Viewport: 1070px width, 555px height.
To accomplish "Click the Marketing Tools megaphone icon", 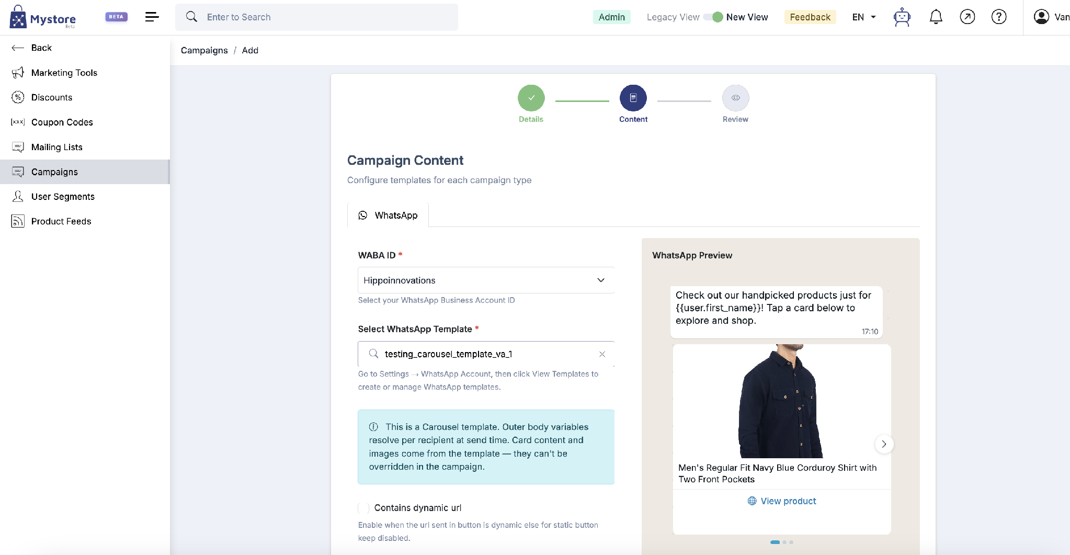I will [x=18, y=73].
